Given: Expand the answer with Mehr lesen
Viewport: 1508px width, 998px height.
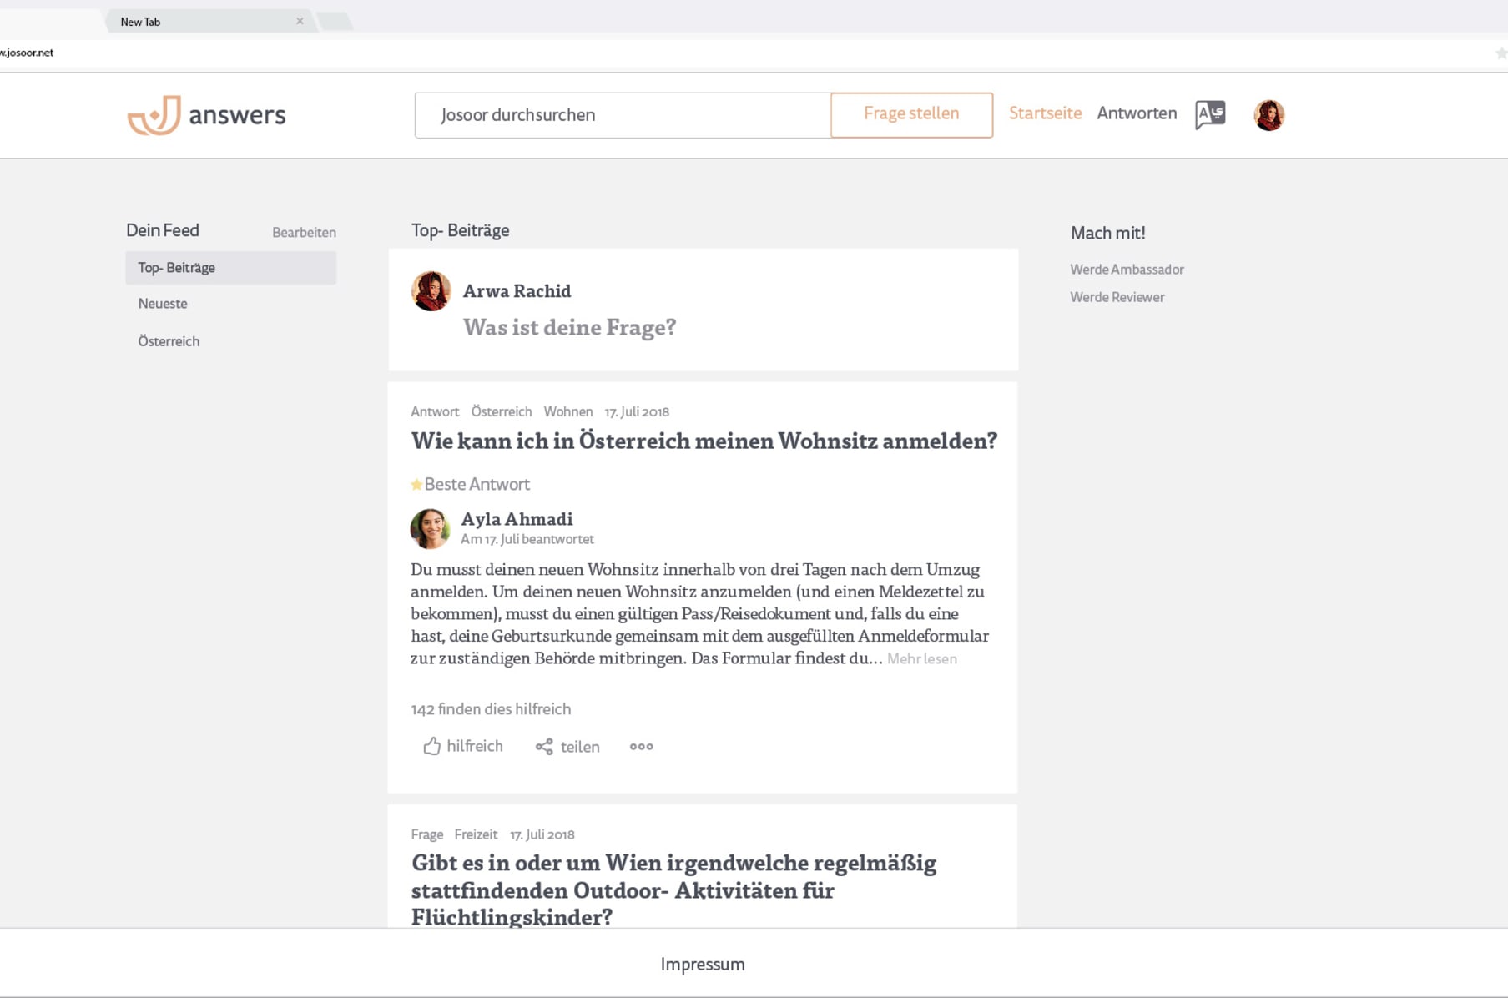Looking at the screenshot, I should tap(921, 659).
